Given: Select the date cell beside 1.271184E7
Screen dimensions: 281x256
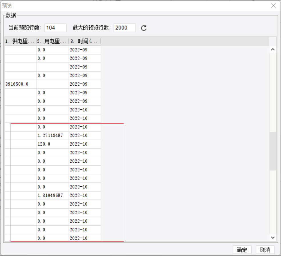Looking at the screenshot, I should click(85, 136).
